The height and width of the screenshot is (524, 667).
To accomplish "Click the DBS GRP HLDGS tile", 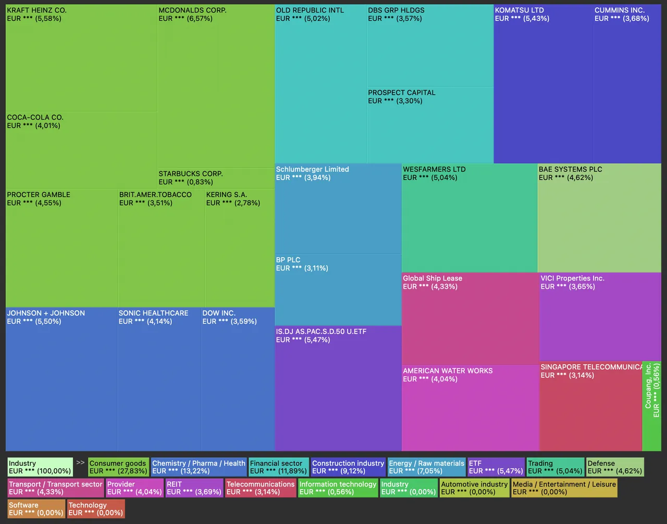I will coord(430,46).
